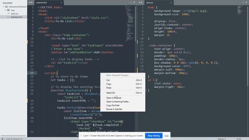Click the Hide link in Loom bar
Viewport: 249px width, 140px height.
click(x=166, y=136)
